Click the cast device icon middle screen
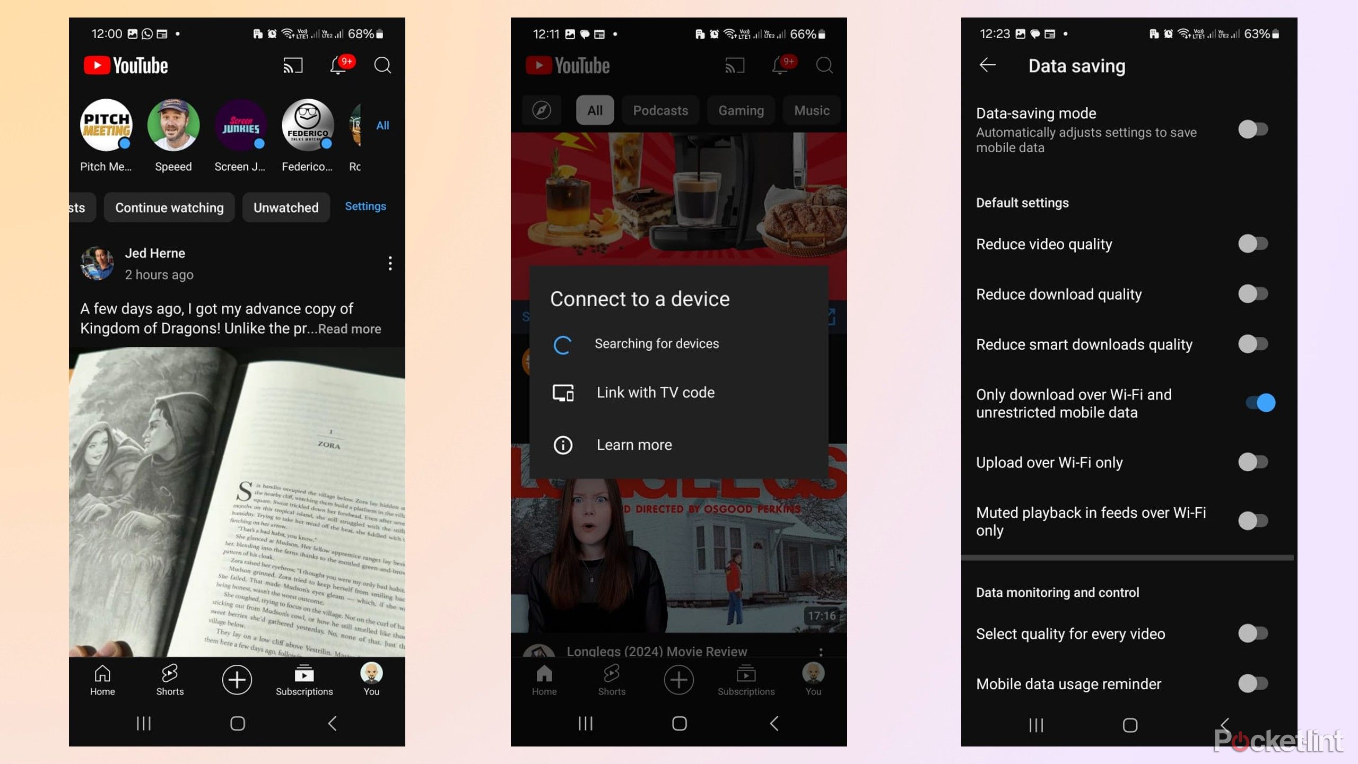This screenshot has width=1358, height=764. tap(733, 65)
